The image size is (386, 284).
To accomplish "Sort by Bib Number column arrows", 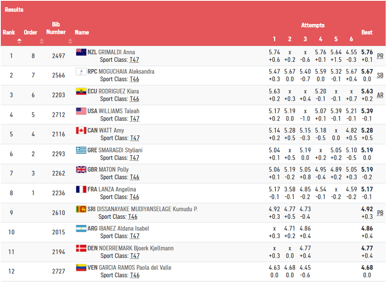I will tap(70, 41).
